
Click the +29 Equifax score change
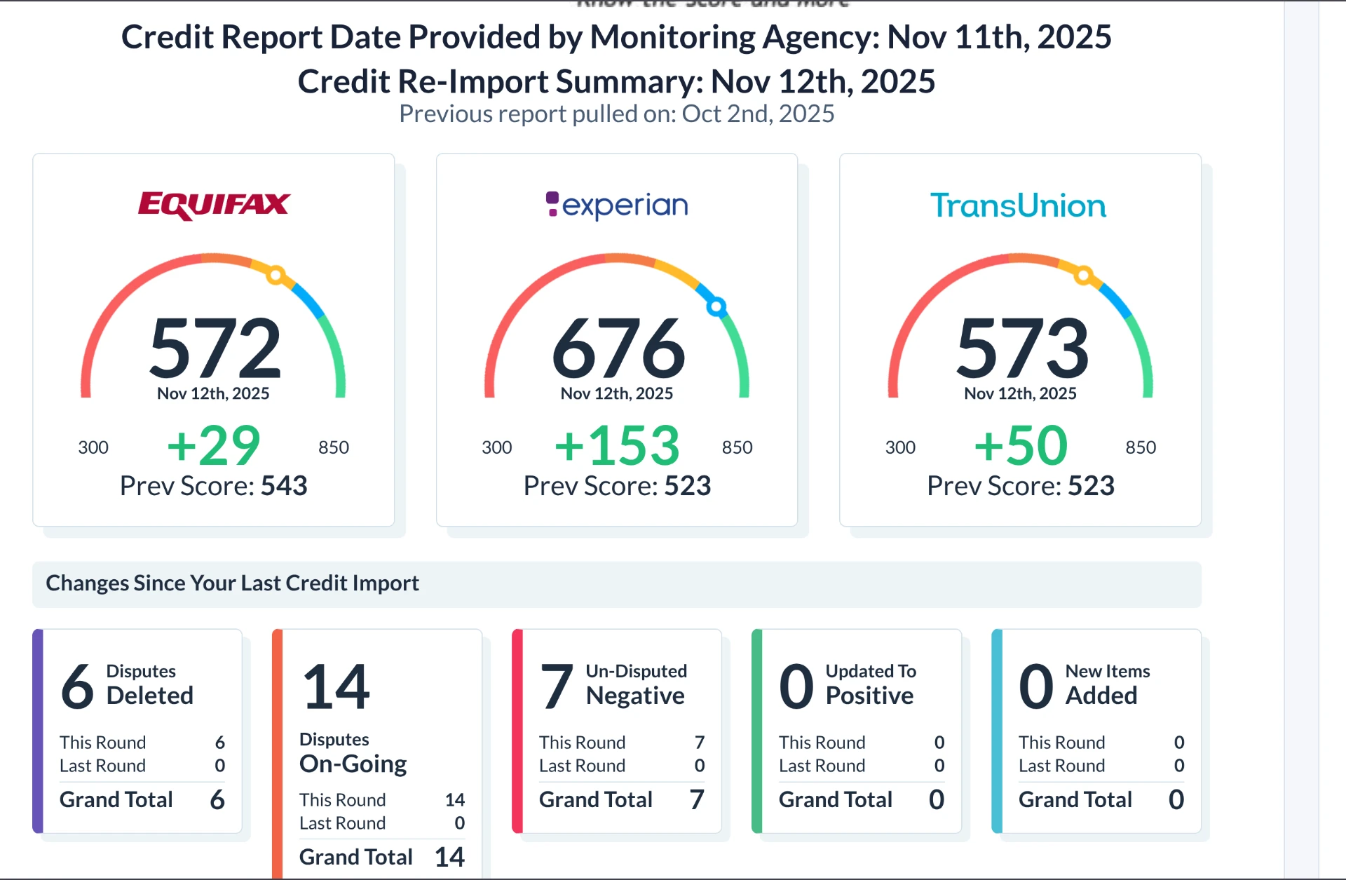tap(214, 446)
